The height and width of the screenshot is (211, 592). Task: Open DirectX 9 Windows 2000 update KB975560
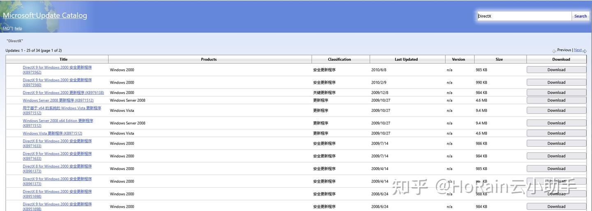pos(57,82)
